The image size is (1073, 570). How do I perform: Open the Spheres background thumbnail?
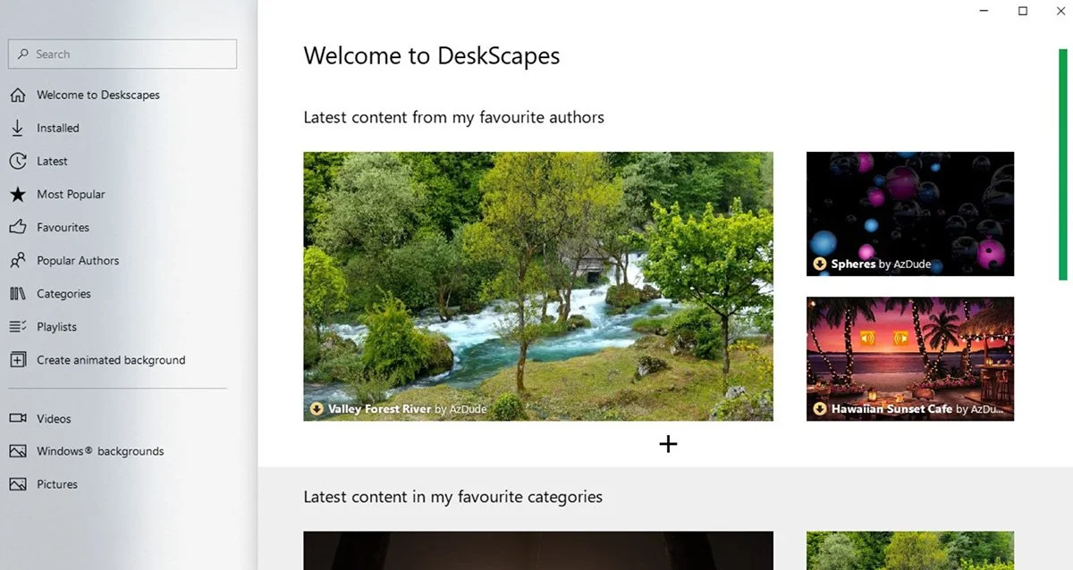(x=910, y=214)
